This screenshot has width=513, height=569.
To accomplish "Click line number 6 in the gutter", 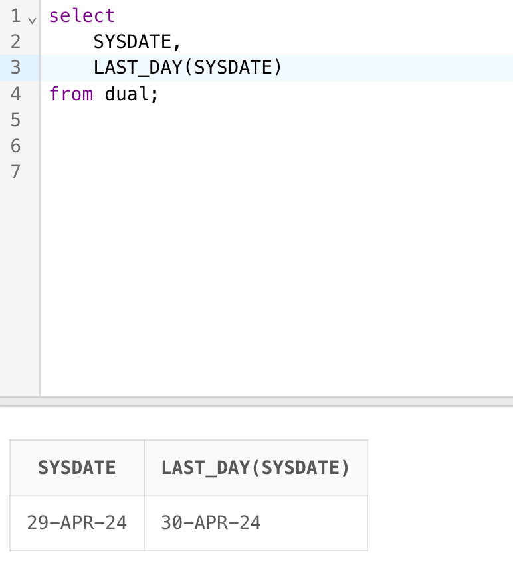I will (x=16, y=146).
